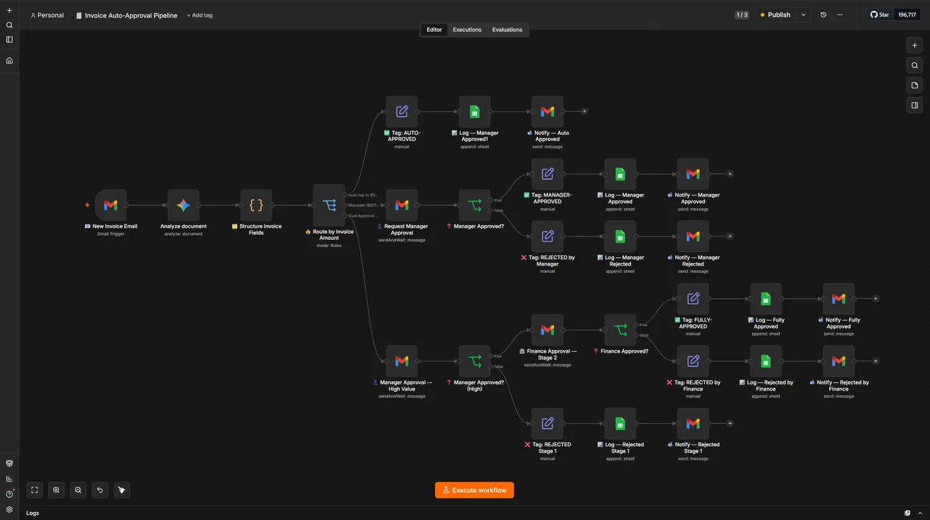Toggle the left sidebar panel

(x=9, y=40)
